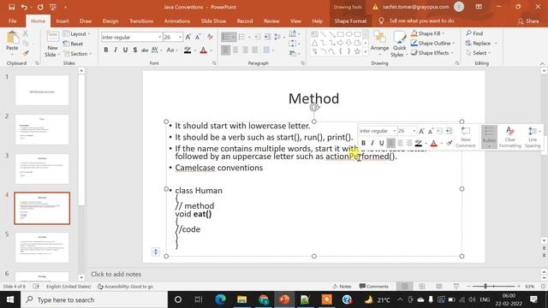Toggle Italic in the ribbon Font group
The width and height of the screenshot is (548, 308).
coord(116,50)
